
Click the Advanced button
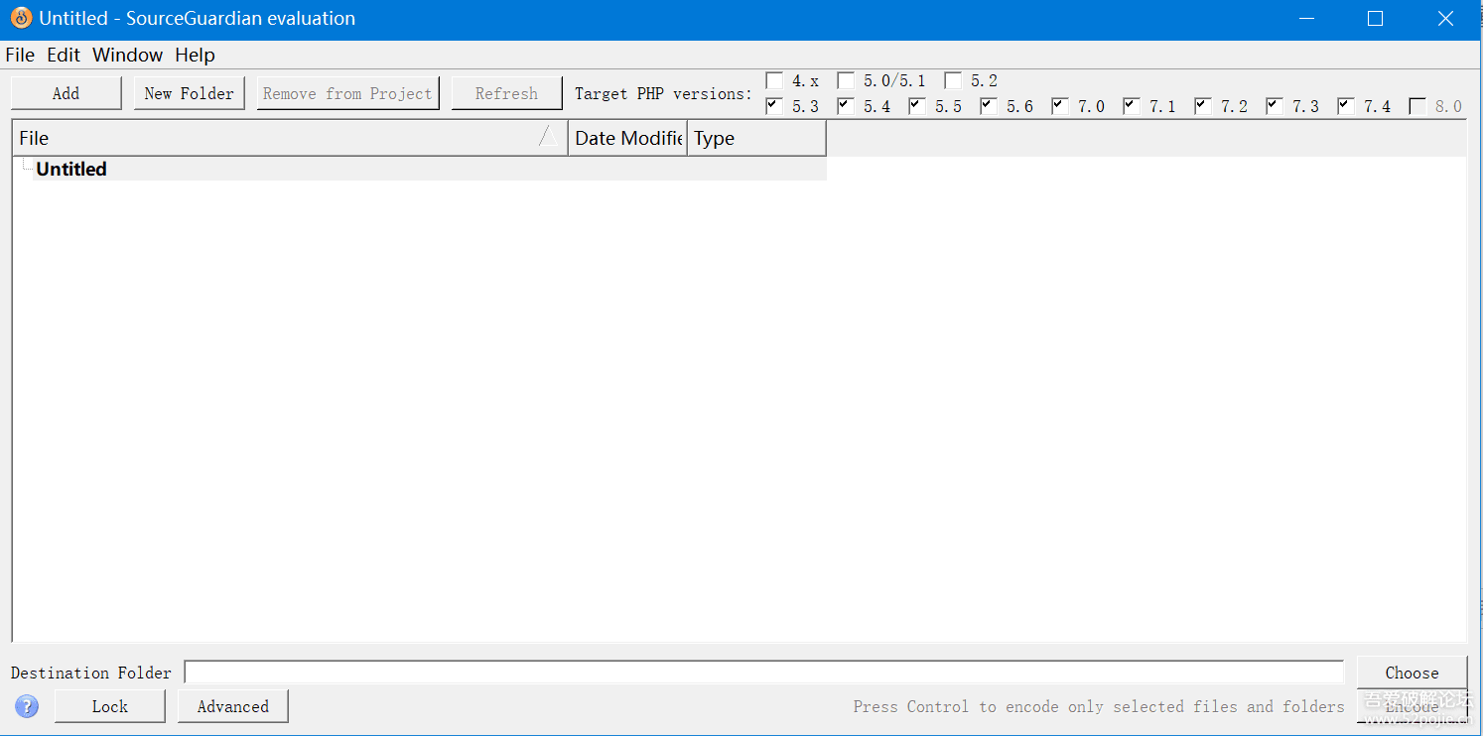[x=232, y=706]
